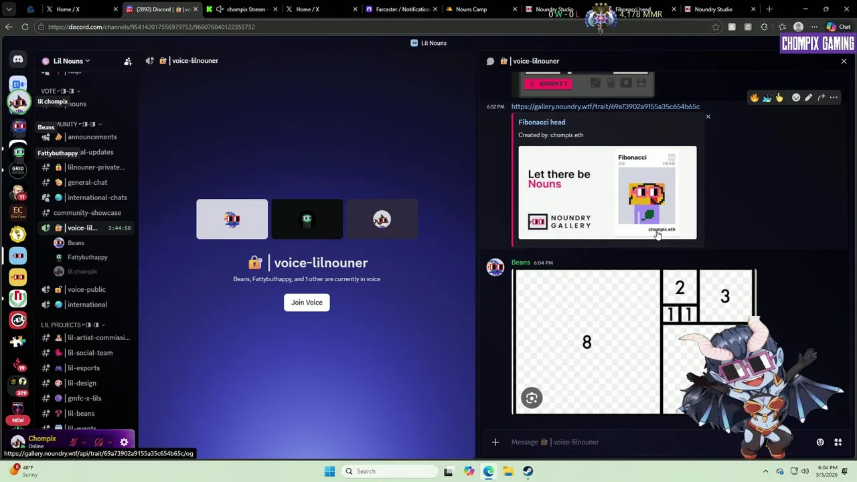
Task: Open the NEW badge server item
Action: point(18,420)
